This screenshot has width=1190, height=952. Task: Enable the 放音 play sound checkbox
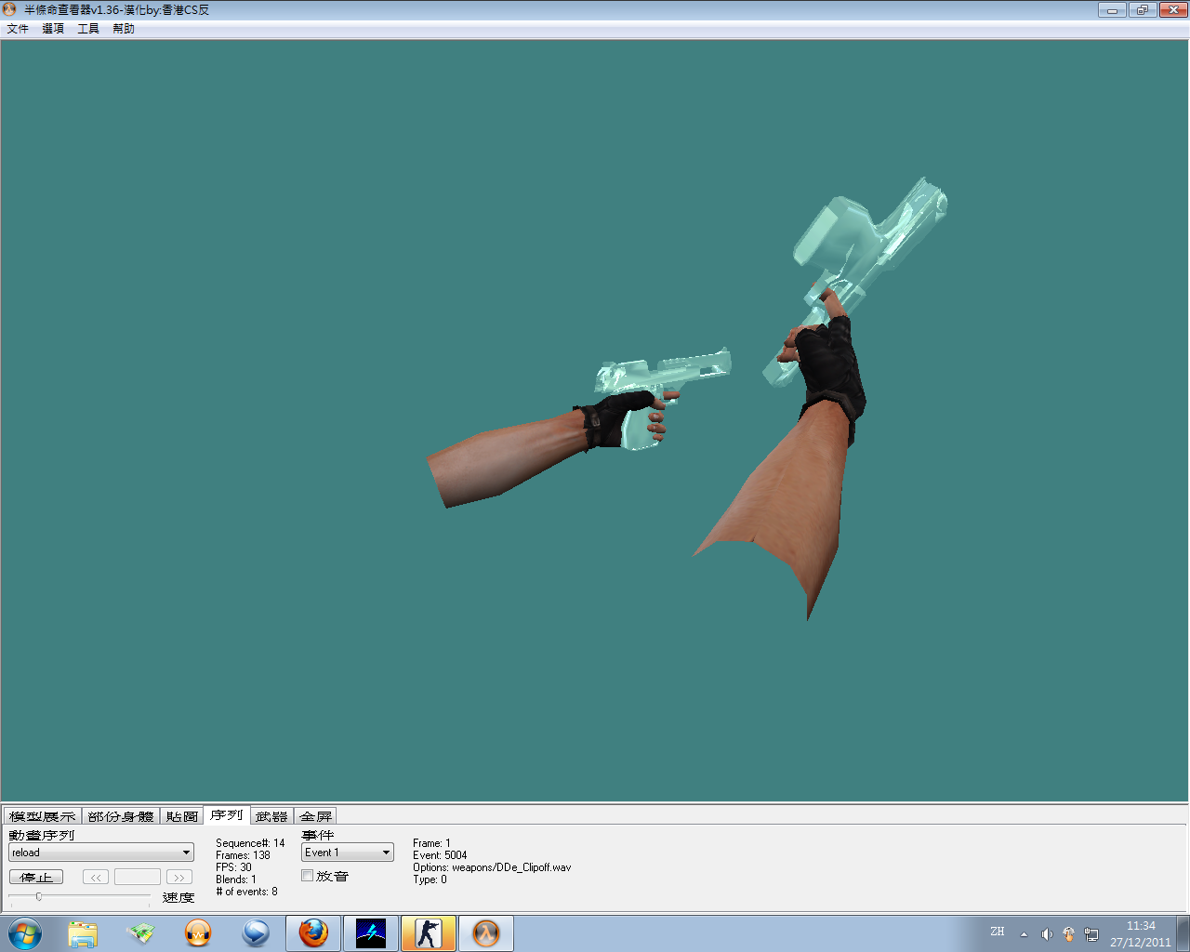308,876
